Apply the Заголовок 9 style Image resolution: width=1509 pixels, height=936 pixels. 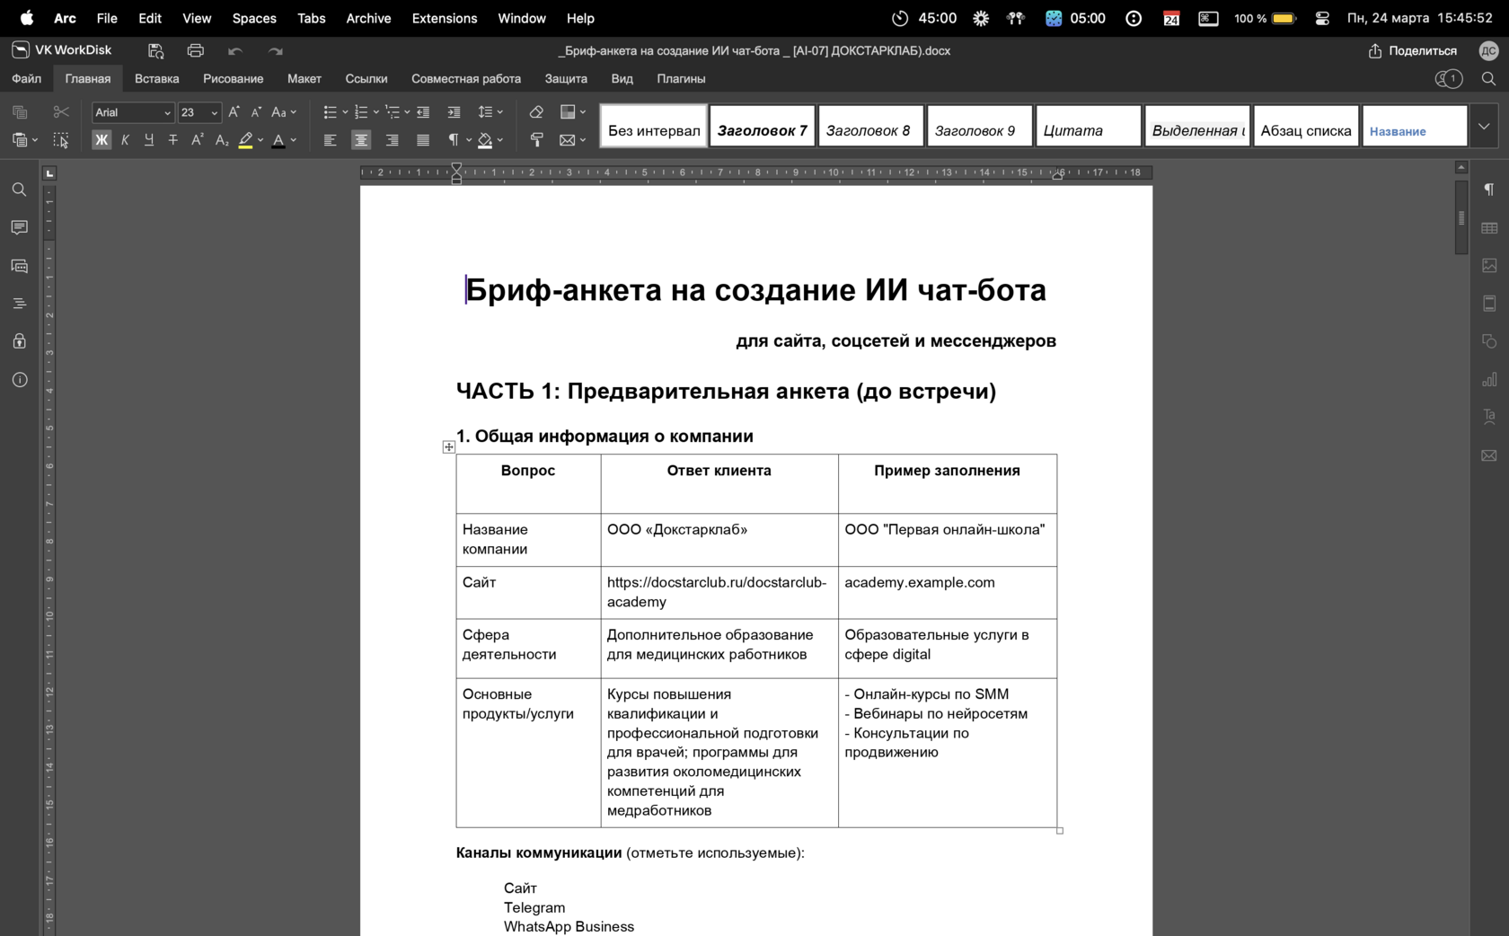(979, 127)
